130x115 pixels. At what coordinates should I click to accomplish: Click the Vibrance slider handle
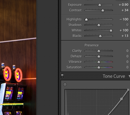(x=99, y=62)
